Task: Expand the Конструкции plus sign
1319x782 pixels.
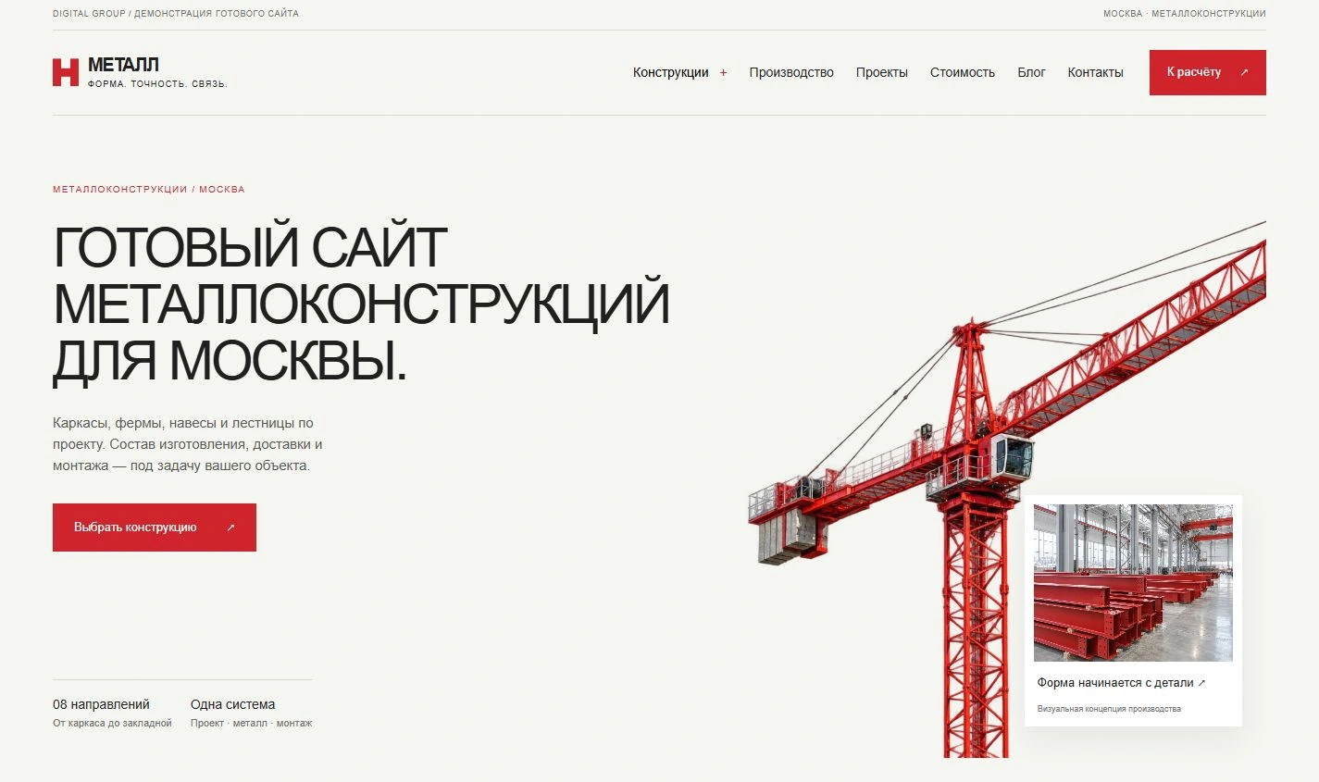Action: [724, 72]
